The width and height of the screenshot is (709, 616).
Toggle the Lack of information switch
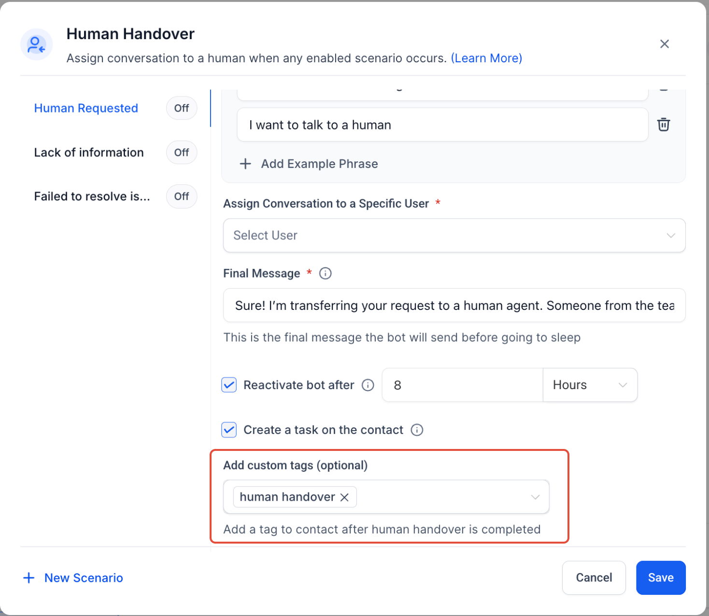(x=182, y=153)
